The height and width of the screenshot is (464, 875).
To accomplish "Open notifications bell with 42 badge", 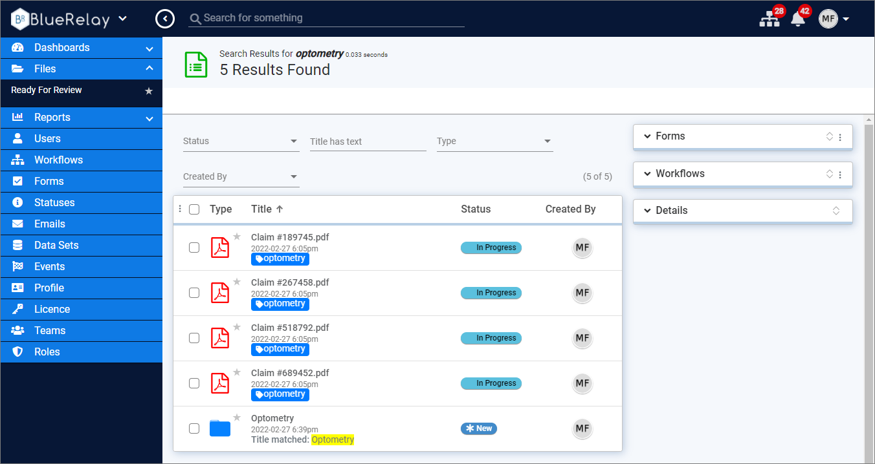I will pyautogui.click(x=798, y=19).
